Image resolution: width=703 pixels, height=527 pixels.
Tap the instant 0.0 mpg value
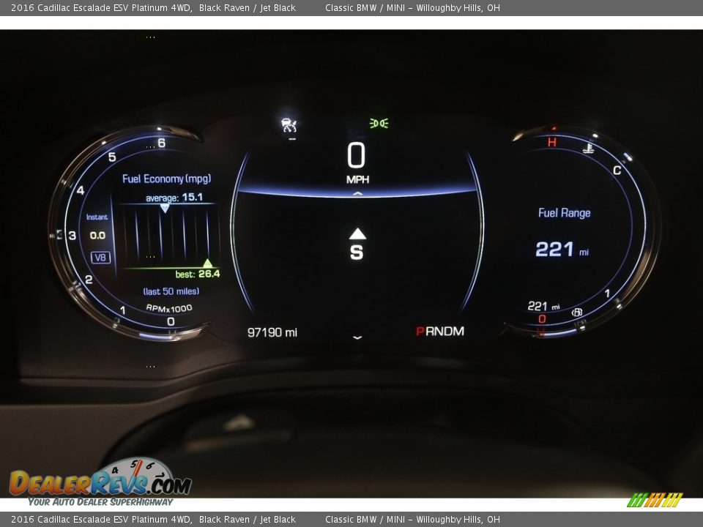[97, 235]
